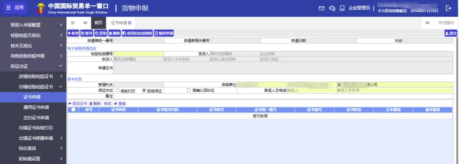This screenshot has width=459, height=164.
Task: Close the 证书申请 tab with its x icon
Action: click(x=129, y=23)
